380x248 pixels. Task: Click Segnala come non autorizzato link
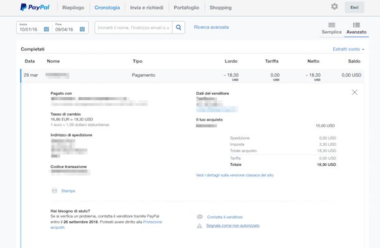(x=233, y=226)
